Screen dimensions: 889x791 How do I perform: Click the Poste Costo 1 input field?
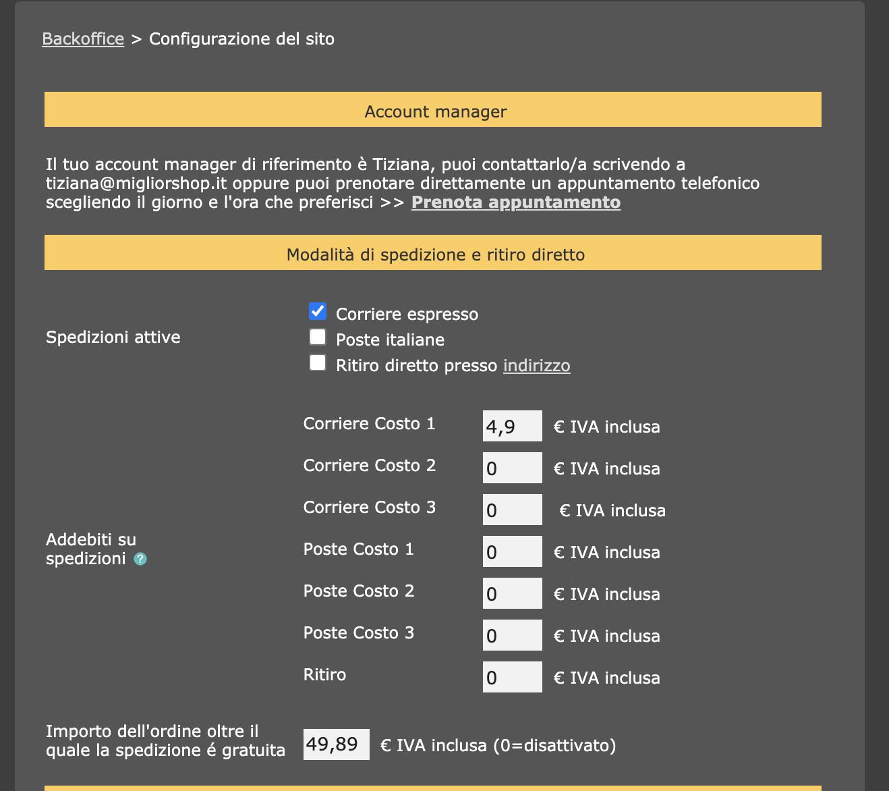click(512, 551)
